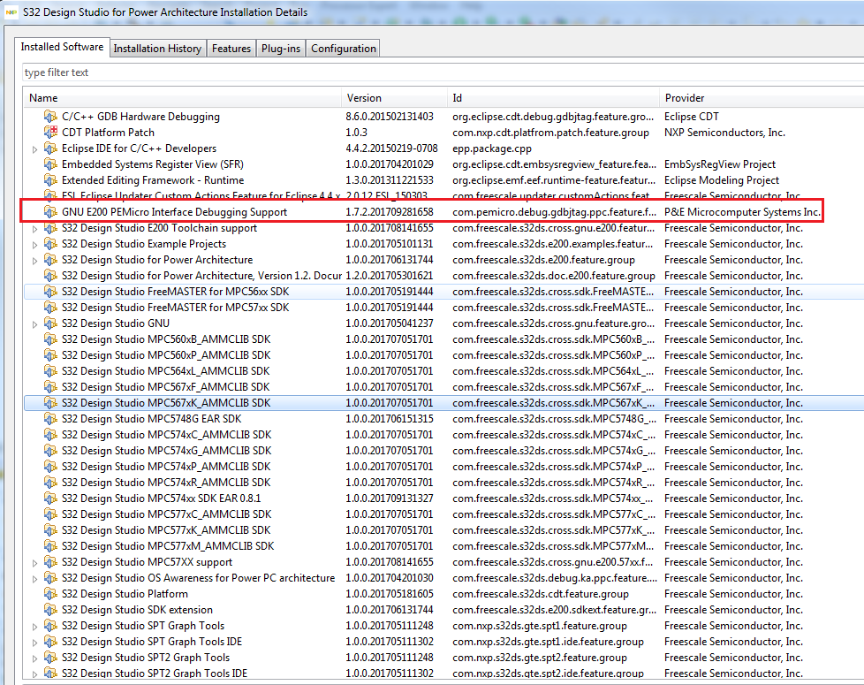Sort list by the Name column header
Image resolution: width=864 pixels, height=685 pixels.
182,97
